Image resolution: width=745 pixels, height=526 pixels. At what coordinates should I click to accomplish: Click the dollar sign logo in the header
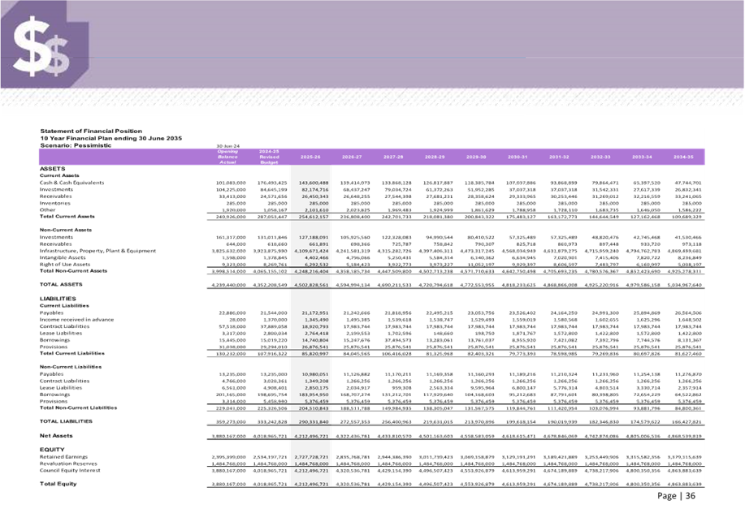tap(41, 46)
